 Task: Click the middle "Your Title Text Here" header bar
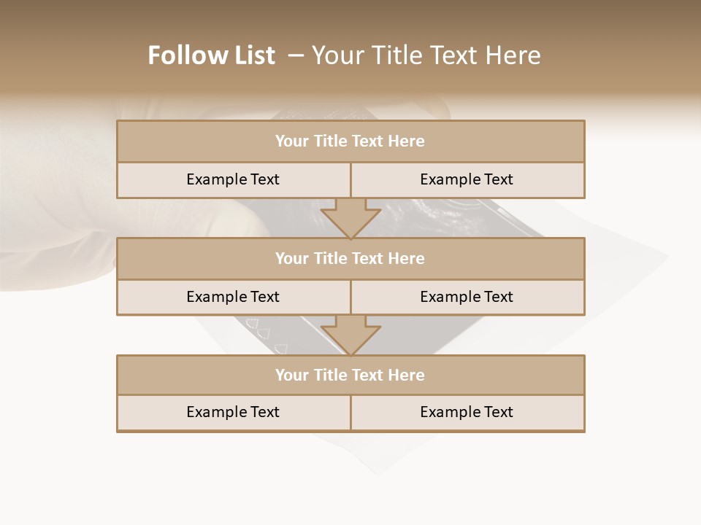pyautogui.click(x=350, y=258)
